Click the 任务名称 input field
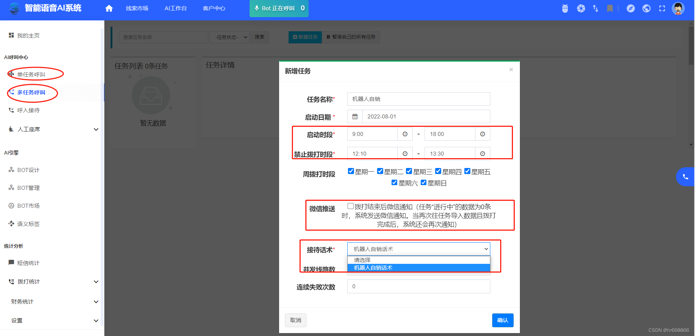This screenshot has width=695, height=336. [x=418, y=99]
